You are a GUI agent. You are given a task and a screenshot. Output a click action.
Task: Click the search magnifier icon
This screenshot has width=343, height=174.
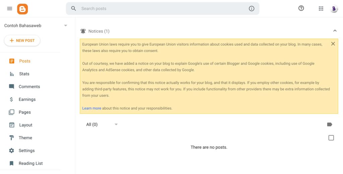(73, 8)
